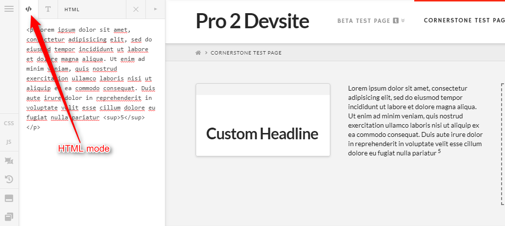Click the Pro 2 Devsite site title
The height and width of the screenshot is (226, 505).
tap(253, 21)
